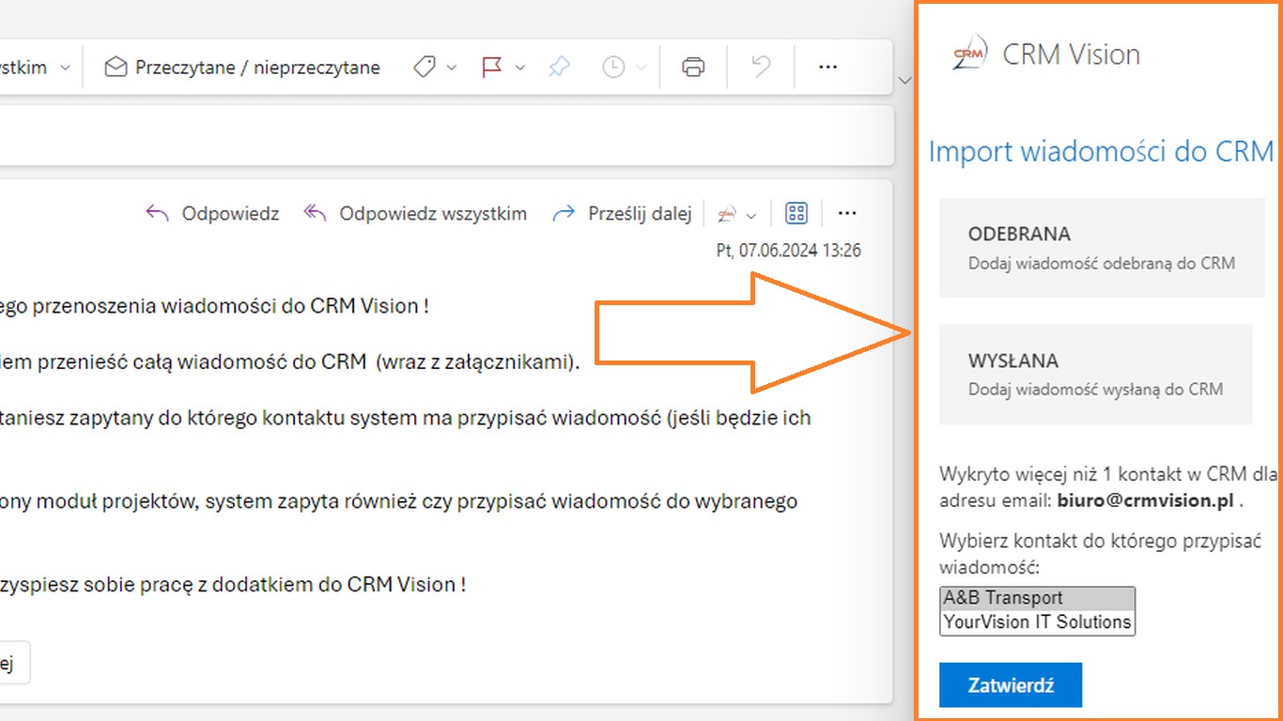Viewport: 1283px width, 721px height.
Task: Click the Prześlij dalej forward button
Action: click(x=622, y=214)
